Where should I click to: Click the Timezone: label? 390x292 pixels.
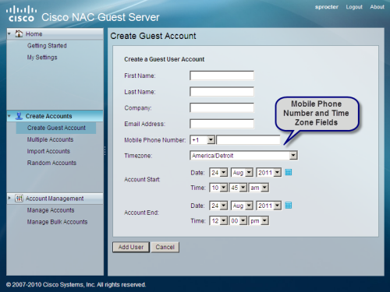(138, 156)
